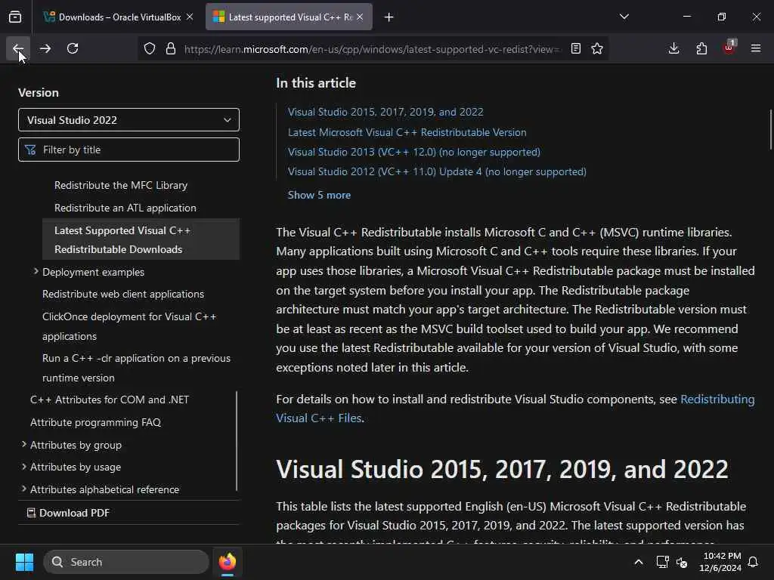View site security padlock info
The height and width of the screenshot is (580, 774).
(x=171, y=48)
